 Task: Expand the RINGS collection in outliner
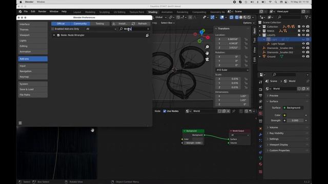click(260, 31)
